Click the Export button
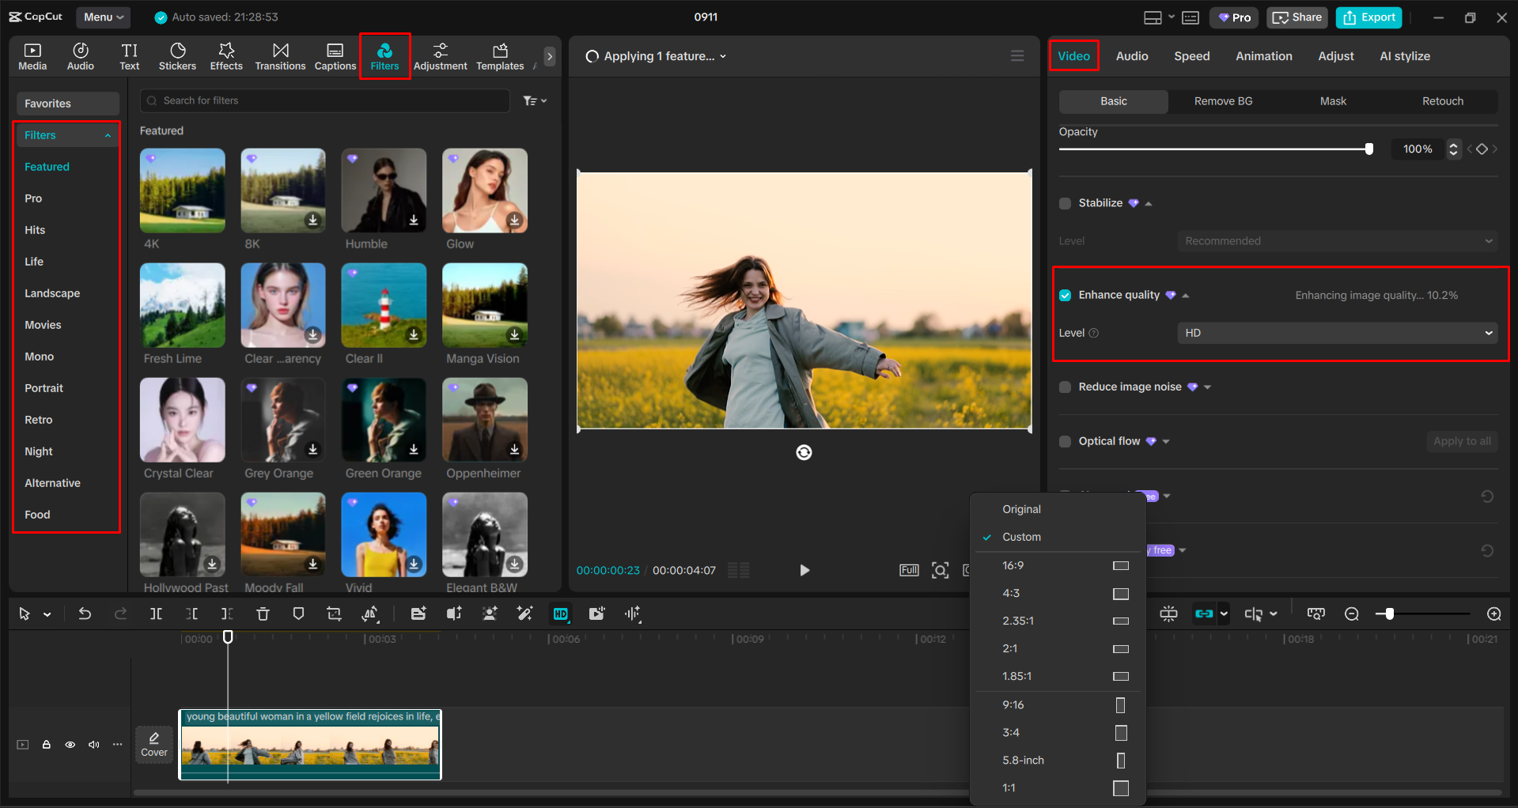 click(1368, 17)
